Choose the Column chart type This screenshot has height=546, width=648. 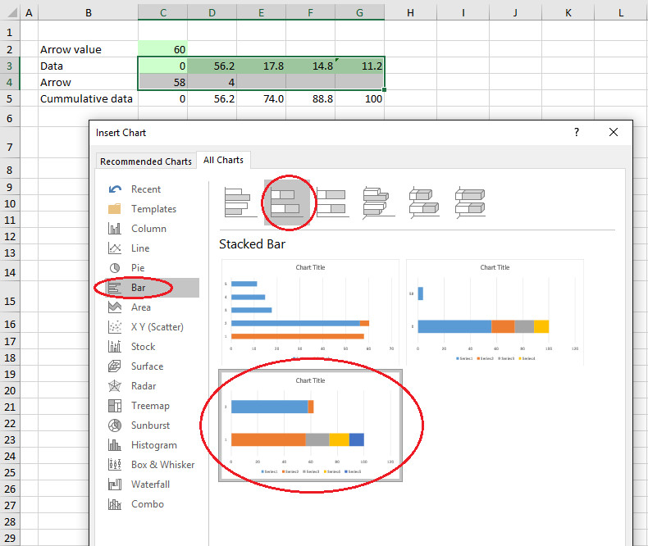[x=148, y=229]
